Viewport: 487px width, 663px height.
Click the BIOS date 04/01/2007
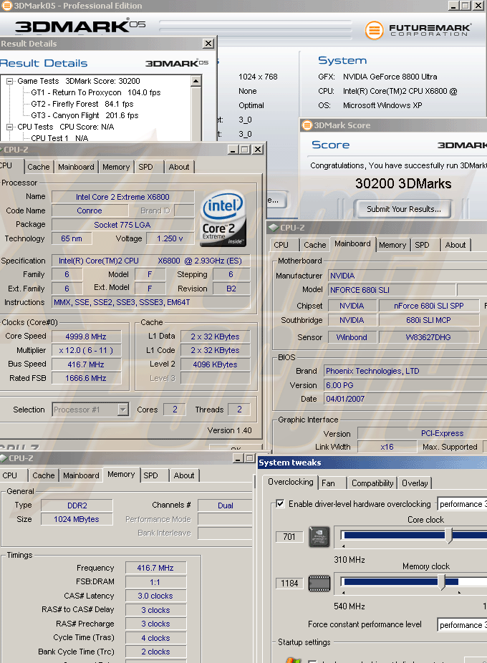[x=405, y=399]
